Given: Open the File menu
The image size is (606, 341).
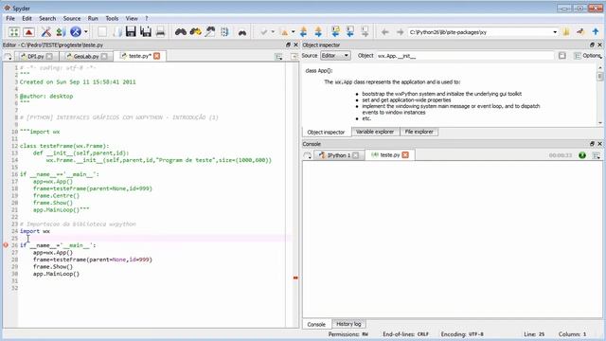Looking at the screenshot, I should (x=10, y=18).
